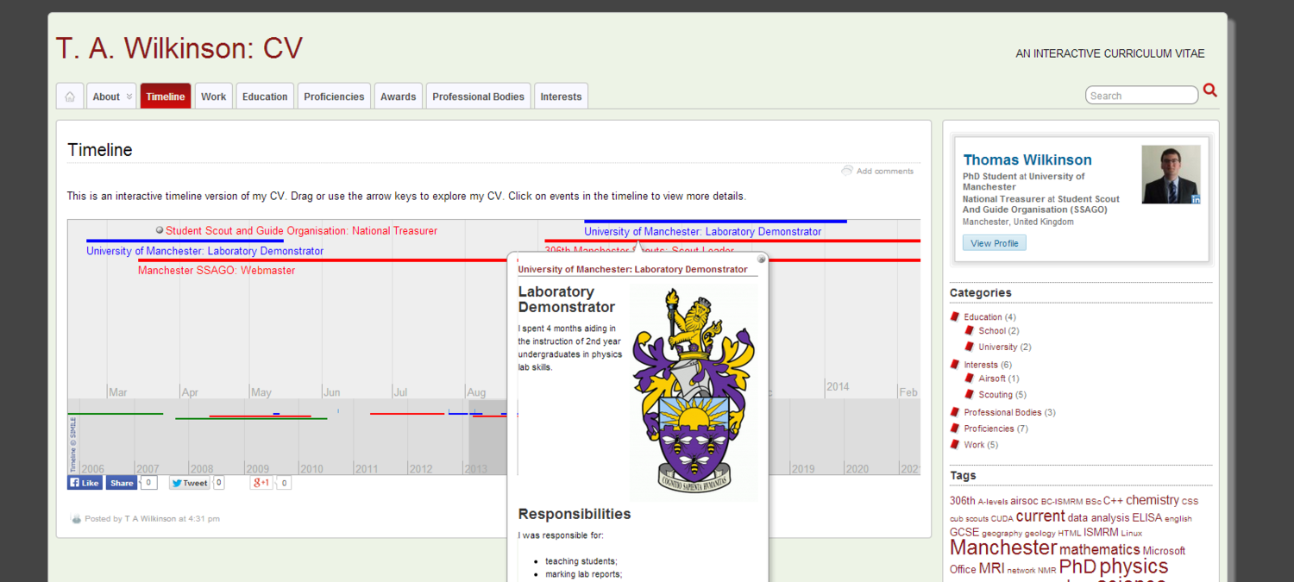Open the Education category link
The width and height of the screenshot is (1294, 582).
[x=983, y=317]
